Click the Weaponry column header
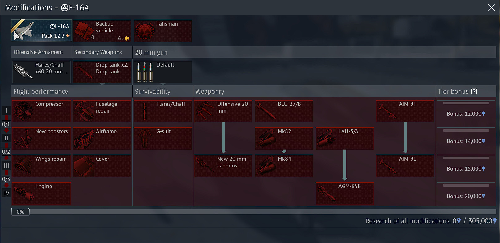The width and height of the screenshot is (500, 243). [x=314, y=91]
